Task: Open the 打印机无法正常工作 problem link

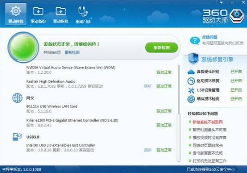Action: (210, 161)
